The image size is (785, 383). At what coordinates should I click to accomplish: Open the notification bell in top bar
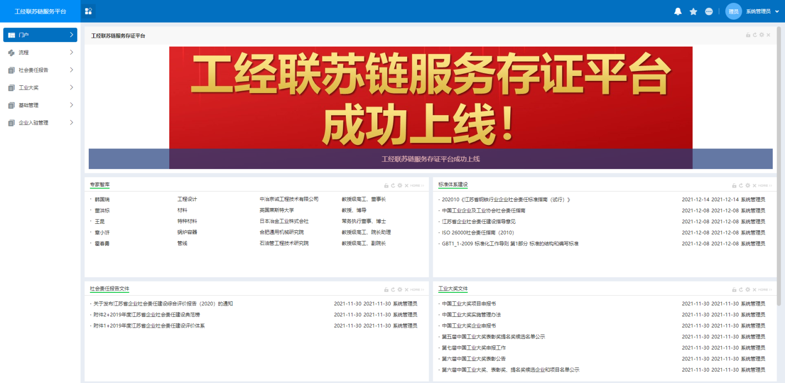pyautogui.click(x=678, y=11)
